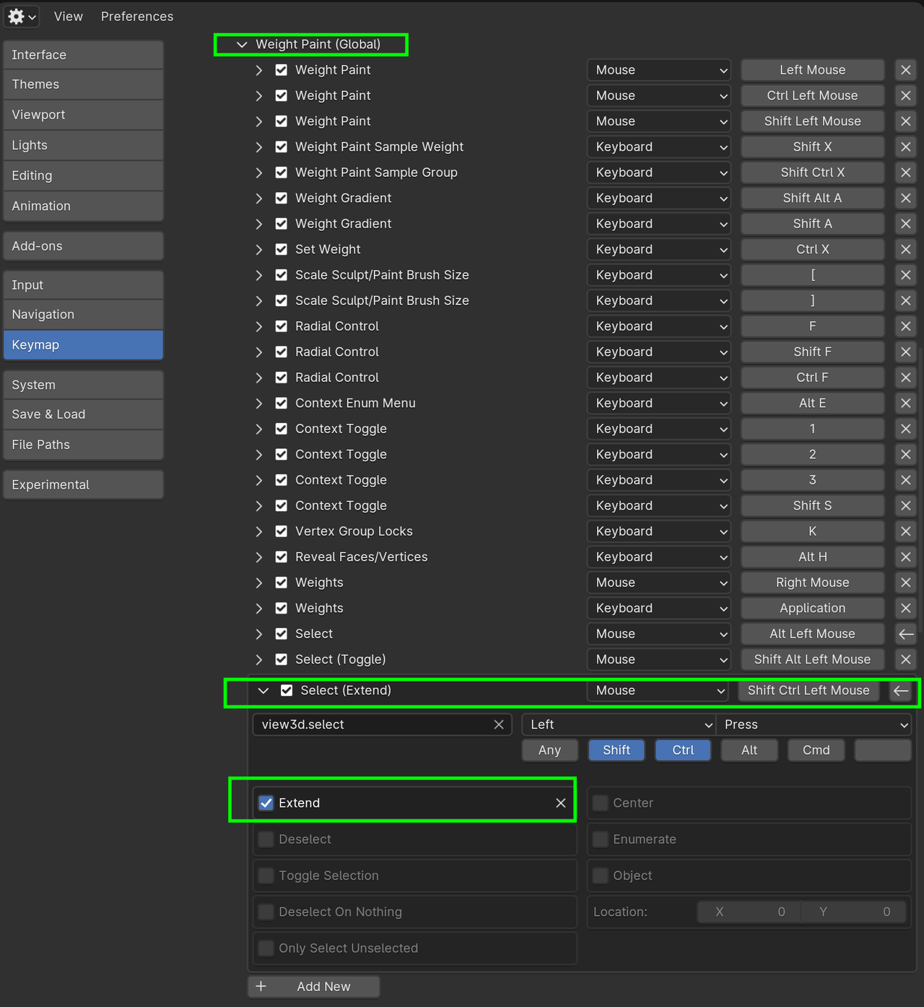Open the editor type gear menu

[21, 16]
